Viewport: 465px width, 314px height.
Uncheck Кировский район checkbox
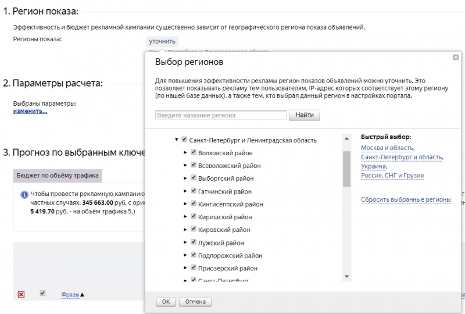pos(194,229)
